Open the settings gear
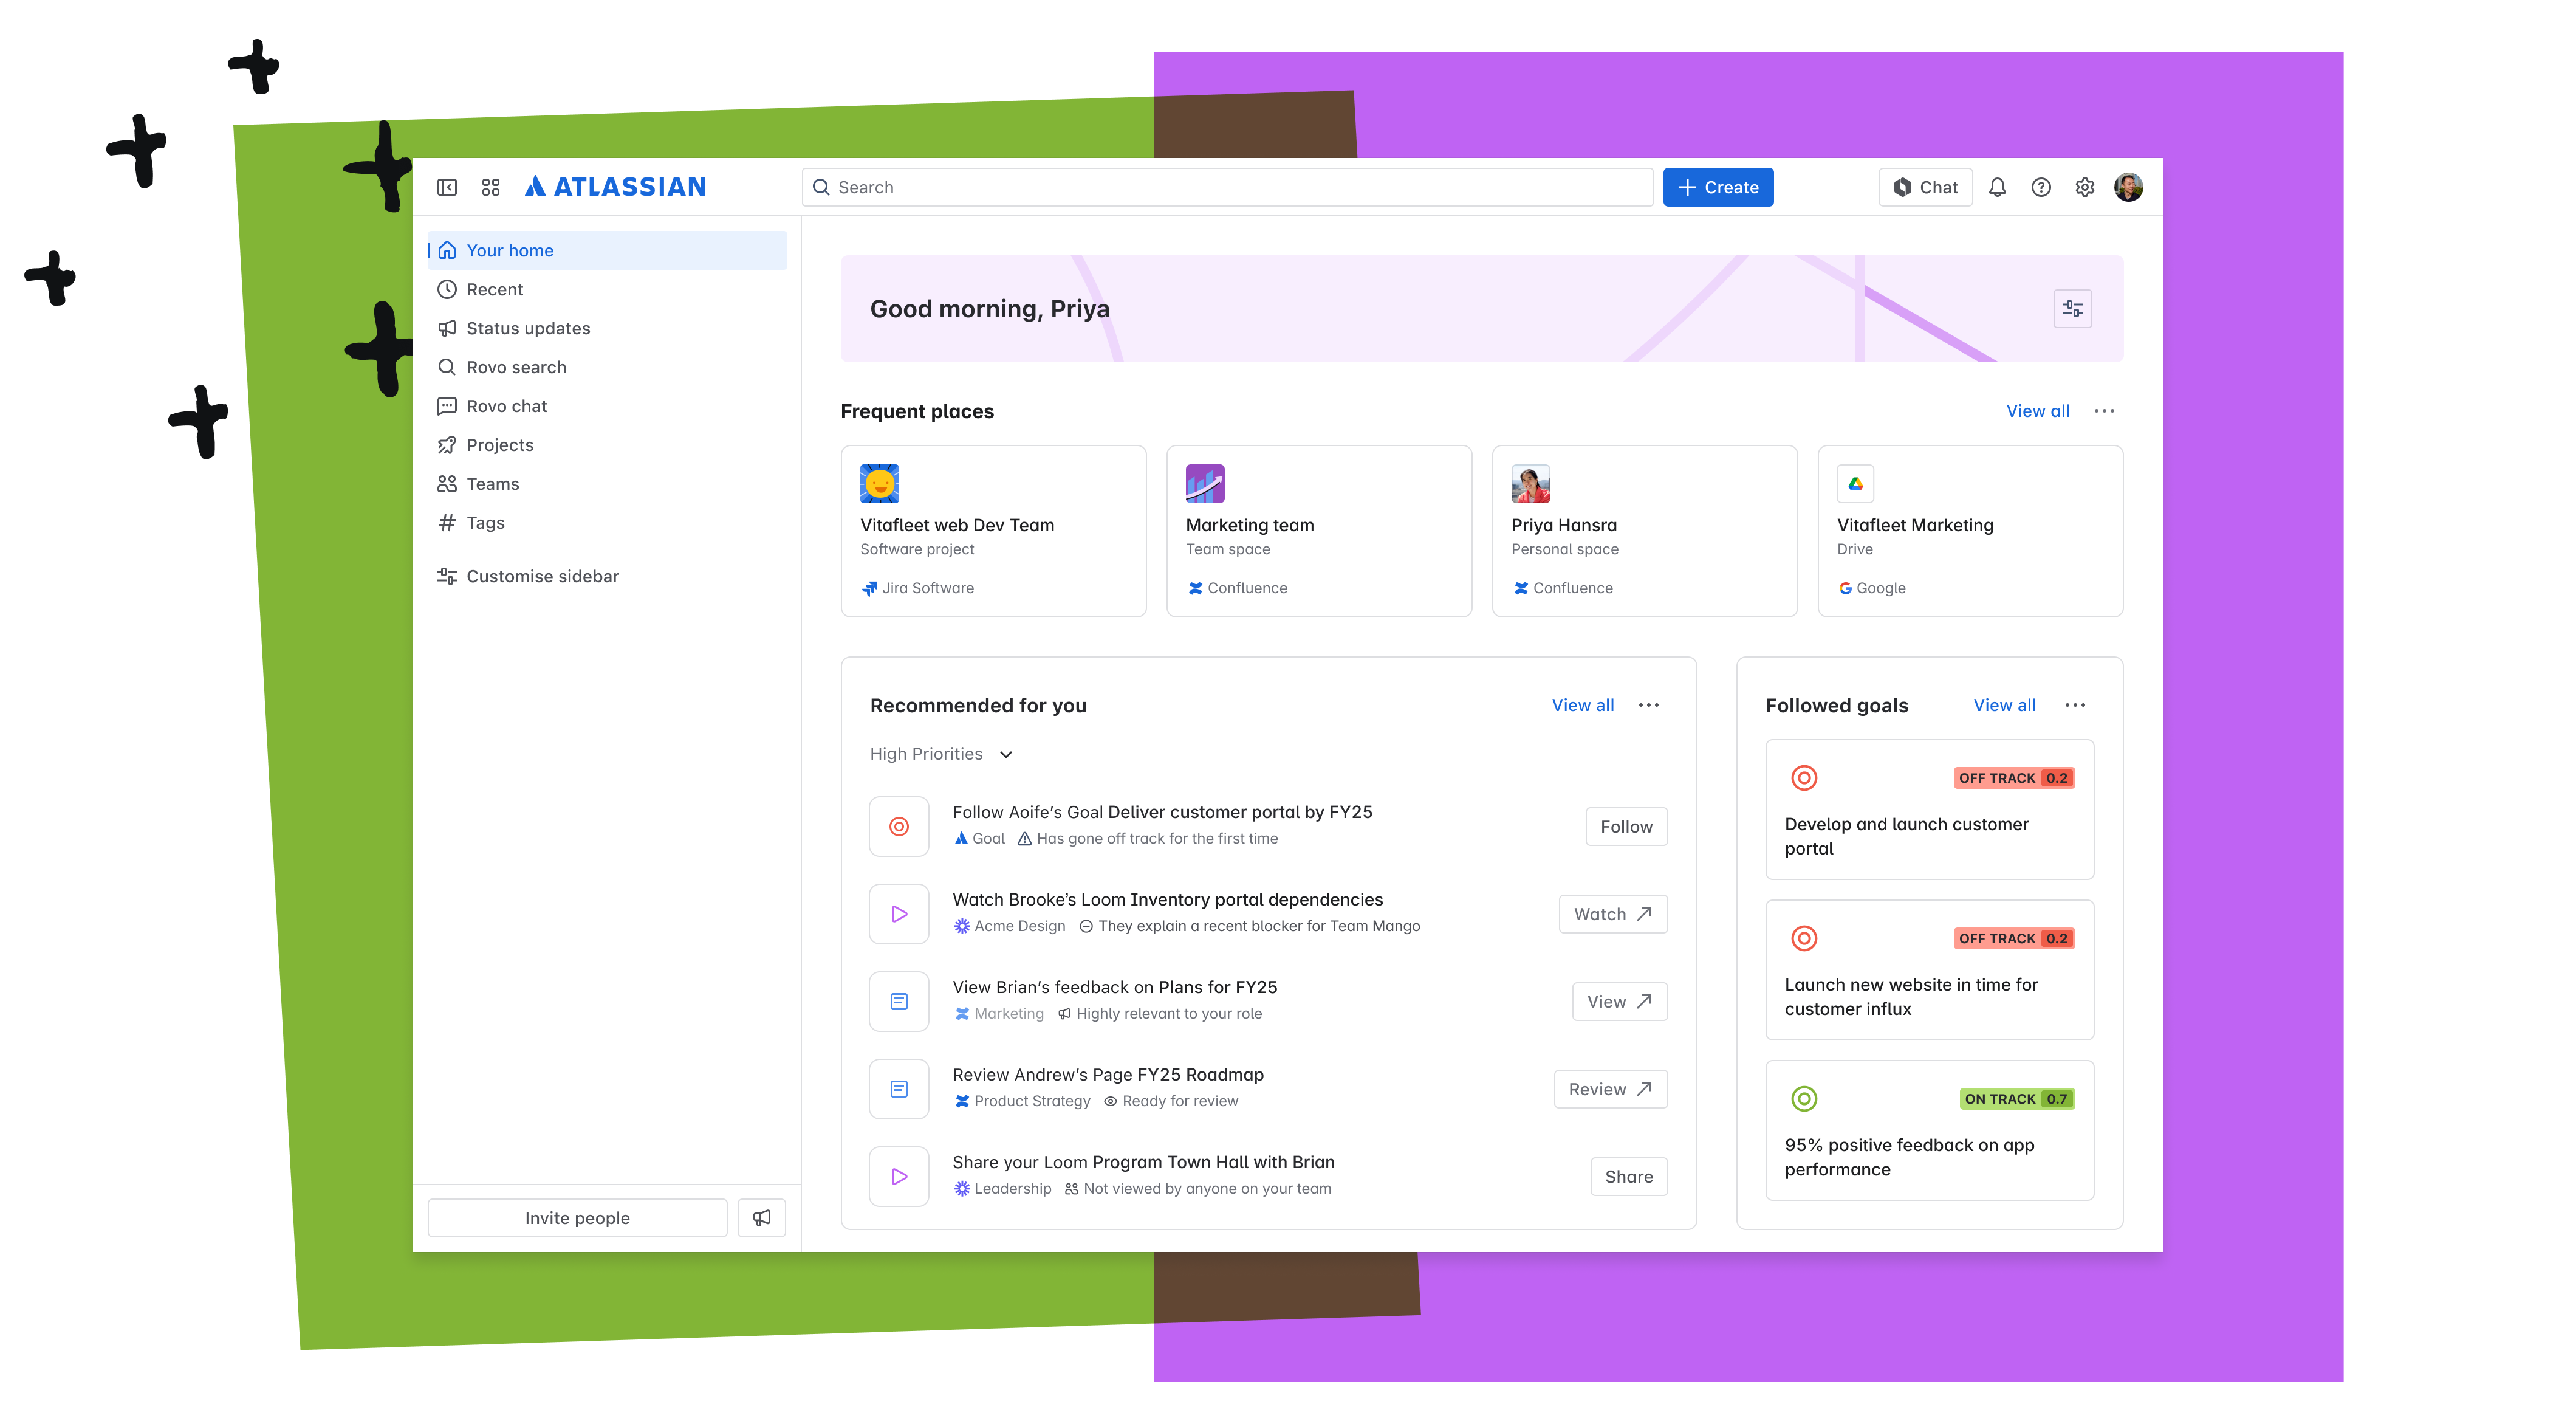Screen dimensions: 2576x1410 pos(2085,187)
